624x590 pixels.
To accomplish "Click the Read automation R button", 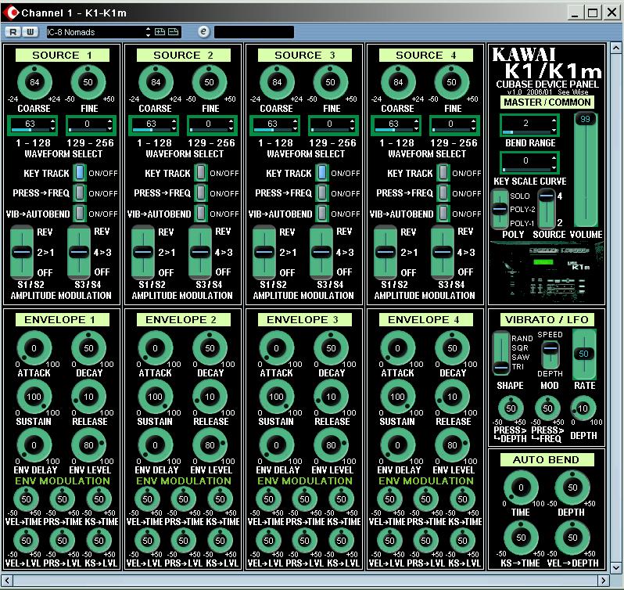I will click(x=13, y=32).
